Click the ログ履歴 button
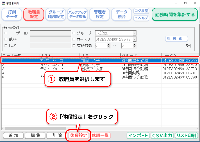This screenshot has height=142, width=200. (142, 11)
